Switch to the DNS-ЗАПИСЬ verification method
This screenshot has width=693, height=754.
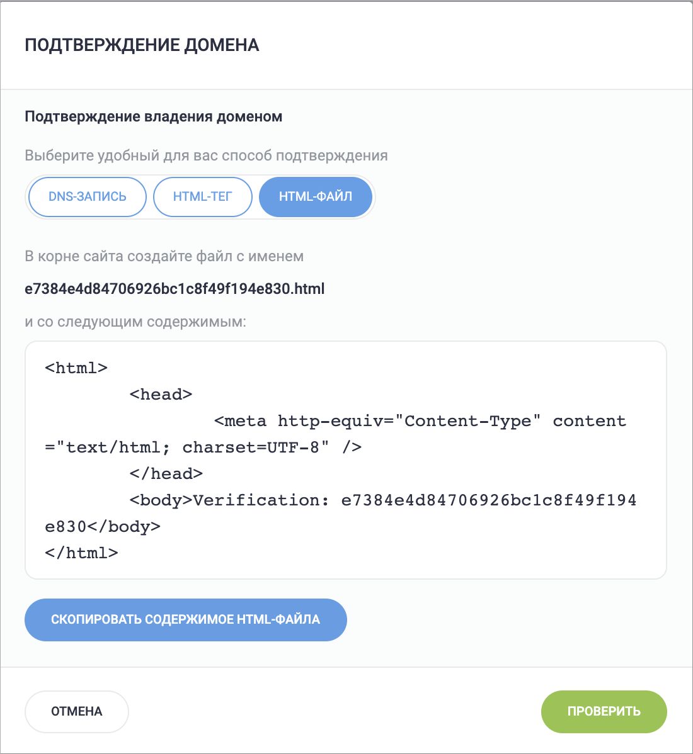coord(87,197)
